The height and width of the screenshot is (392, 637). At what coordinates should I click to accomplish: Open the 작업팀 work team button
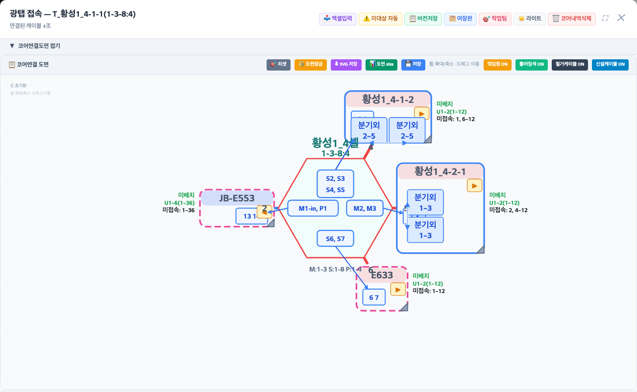(x=495, y=19)
